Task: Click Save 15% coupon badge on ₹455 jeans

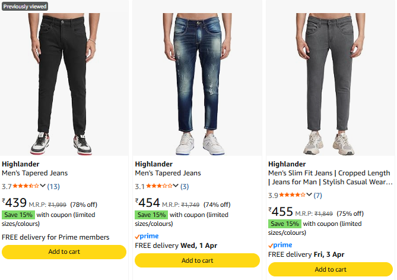Action: point(285,224)
